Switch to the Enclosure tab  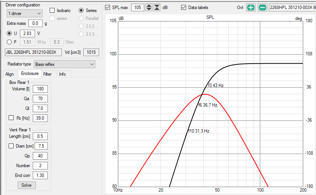tap(30, 73)
